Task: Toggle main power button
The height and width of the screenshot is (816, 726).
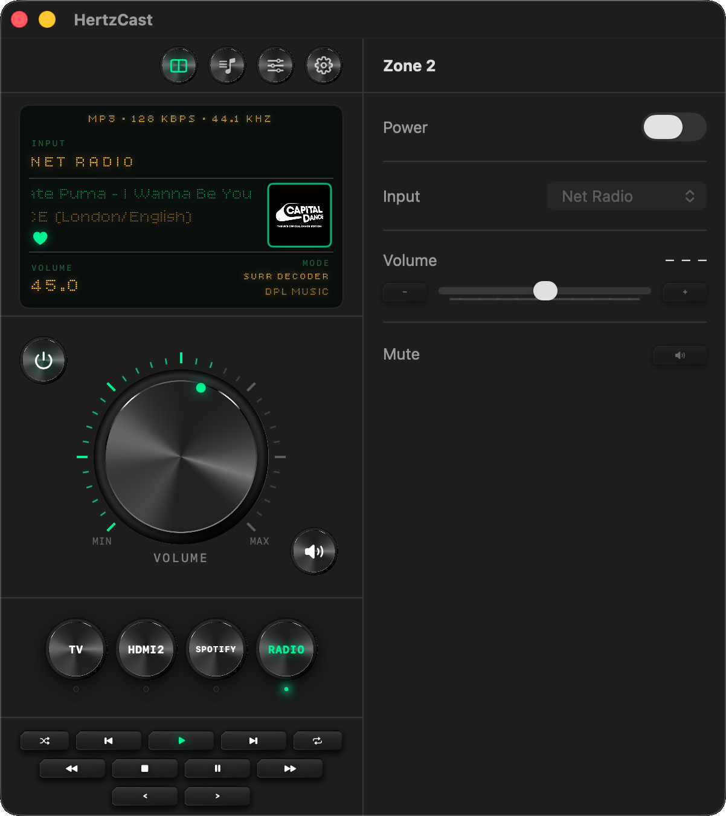Action: pyautogui.click(x=43, y=360)
